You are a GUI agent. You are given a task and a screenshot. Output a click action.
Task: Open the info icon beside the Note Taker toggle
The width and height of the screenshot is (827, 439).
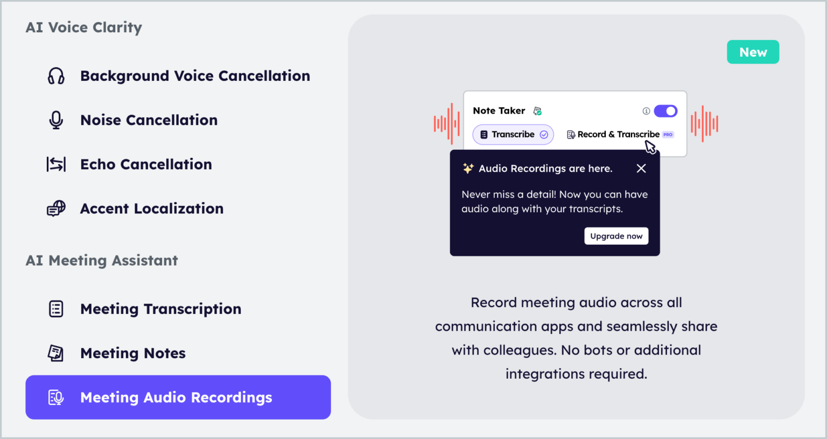click(646, 110)
